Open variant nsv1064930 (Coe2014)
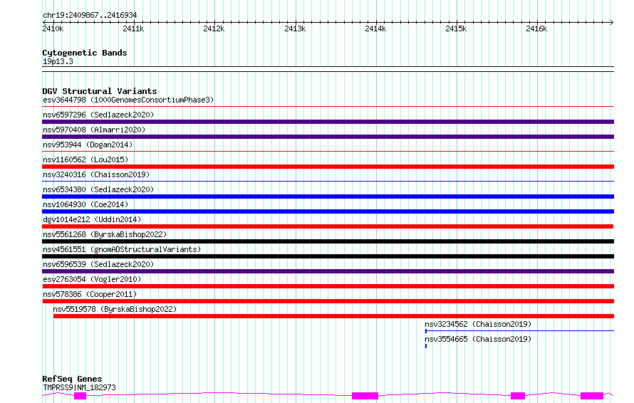Image resolution: width=634 pixels, height=403 pixels. point(85,204)
